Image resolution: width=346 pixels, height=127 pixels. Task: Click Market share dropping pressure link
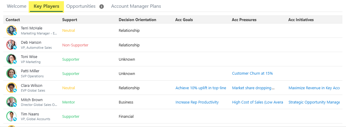click(253, 88)
